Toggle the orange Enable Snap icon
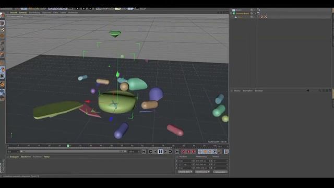Screen dimensions: 334x188 tap(2, 84)
